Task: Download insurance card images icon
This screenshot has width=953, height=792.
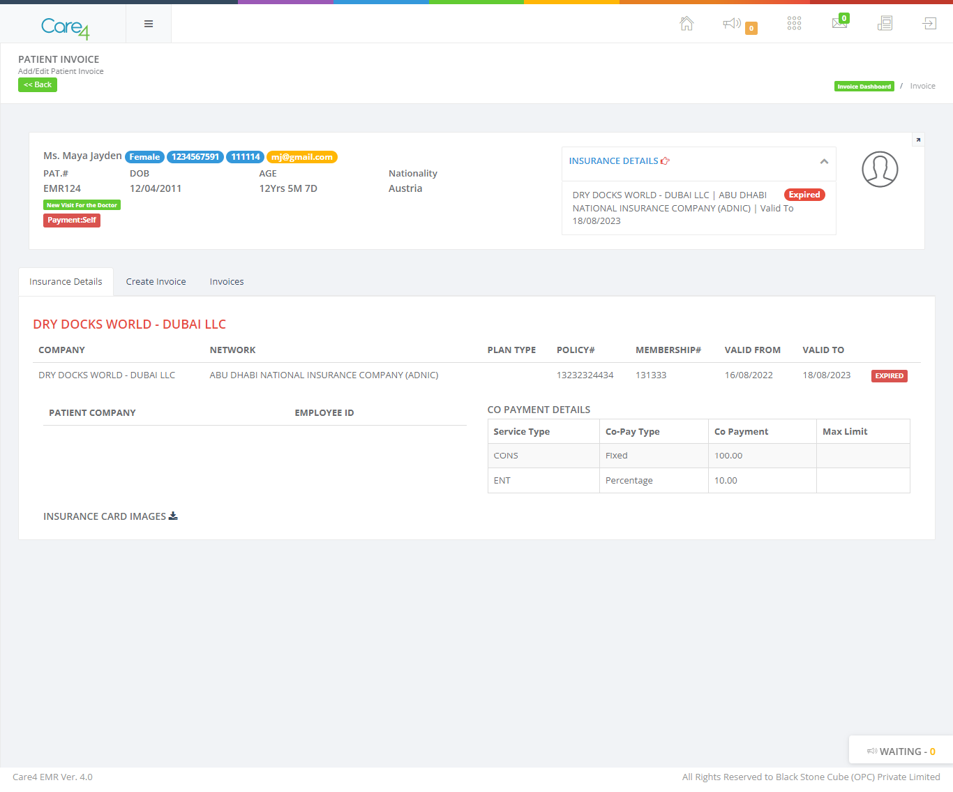Action: [173, 516]
